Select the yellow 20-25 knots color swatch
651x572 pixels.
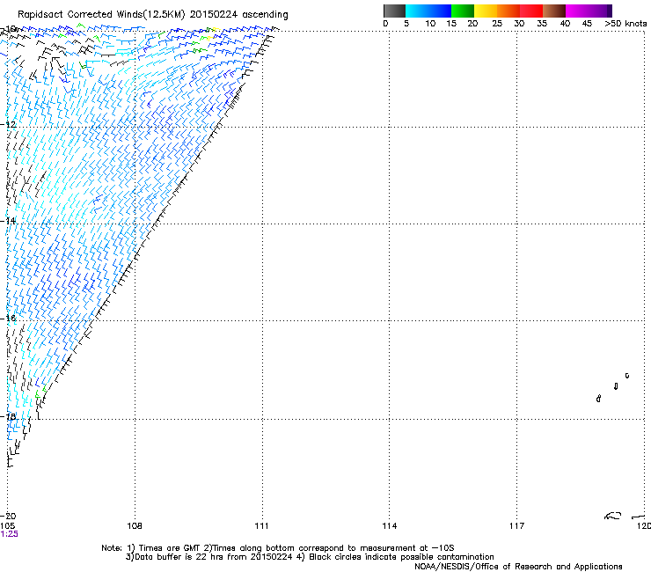click(x=486, y=11)
